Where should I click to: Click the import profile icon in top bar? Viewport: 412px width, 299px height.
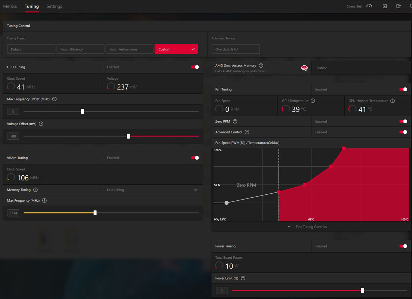385,6
